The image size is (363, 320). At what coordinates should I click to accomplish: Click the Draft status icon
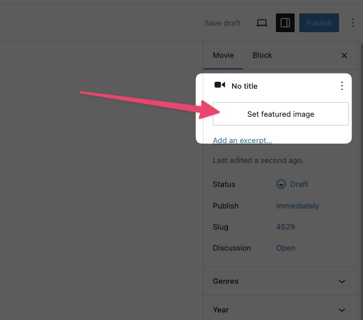click(x=281, y=184)
